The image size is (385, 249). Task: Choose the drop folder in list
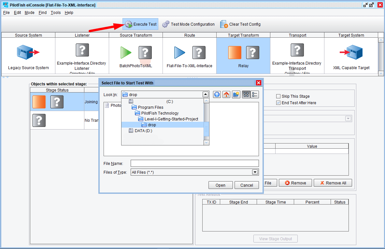(x=163, y=125)
